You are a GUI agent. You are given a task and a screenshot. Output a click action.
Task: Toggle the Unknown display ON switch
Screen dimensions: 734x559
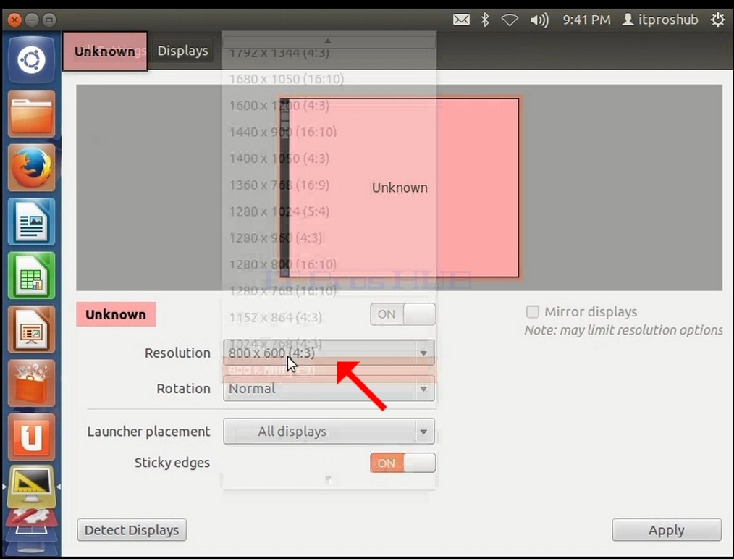(x=403, y=314)
